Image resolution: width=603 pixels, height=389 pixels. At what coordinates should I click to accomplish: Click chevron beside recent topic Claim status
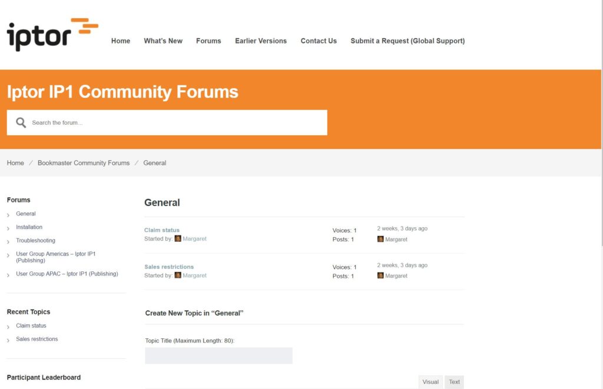[8, 327]
